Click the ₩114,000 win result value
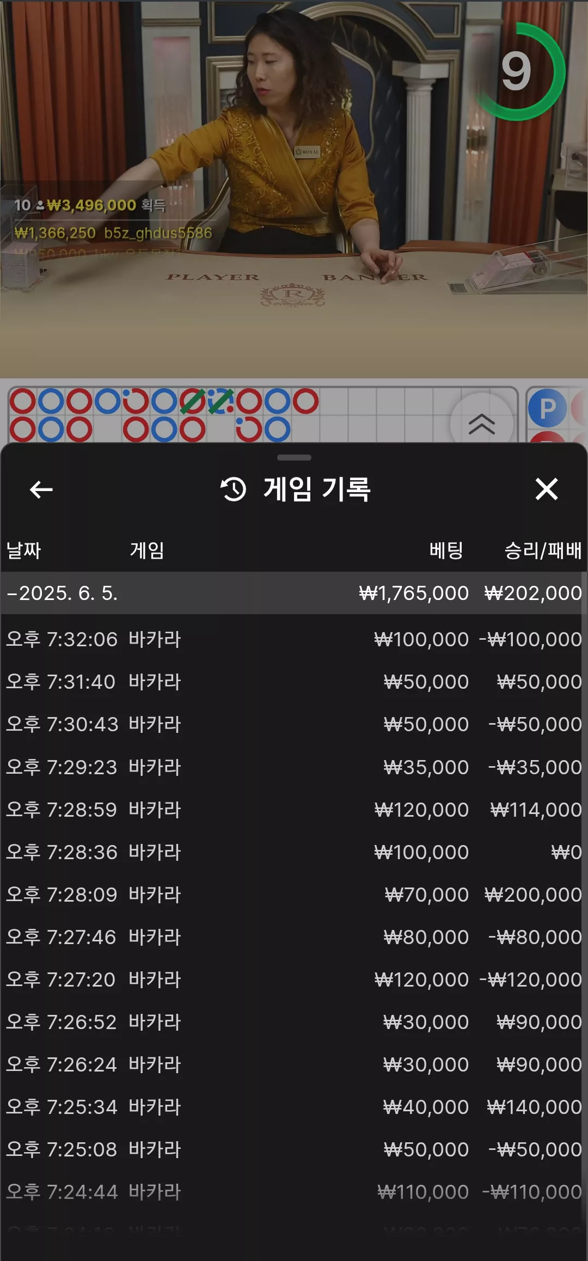The height and width of the screenshot is (1261, 588). tap(536, 810)
